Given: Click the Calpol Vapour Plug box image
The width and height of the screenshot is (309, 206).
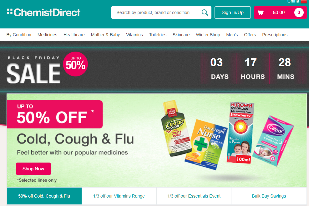Looking at the screenshot, I should [x=273, y=141].
